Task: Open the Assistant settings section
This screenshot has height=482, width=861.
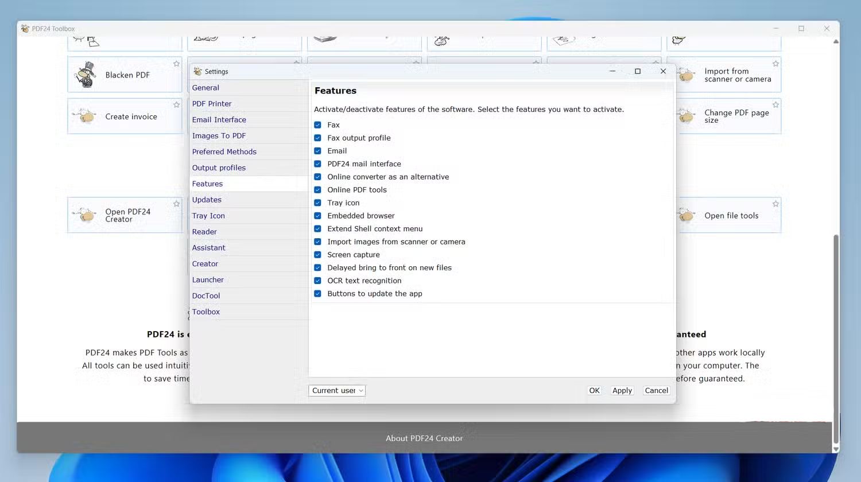Action: coord(249,248)
